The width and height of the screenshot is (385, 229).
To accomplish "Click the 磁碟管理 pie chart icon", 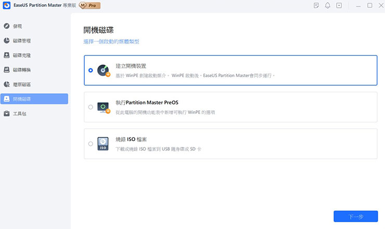I will click(x=7, y=41).
